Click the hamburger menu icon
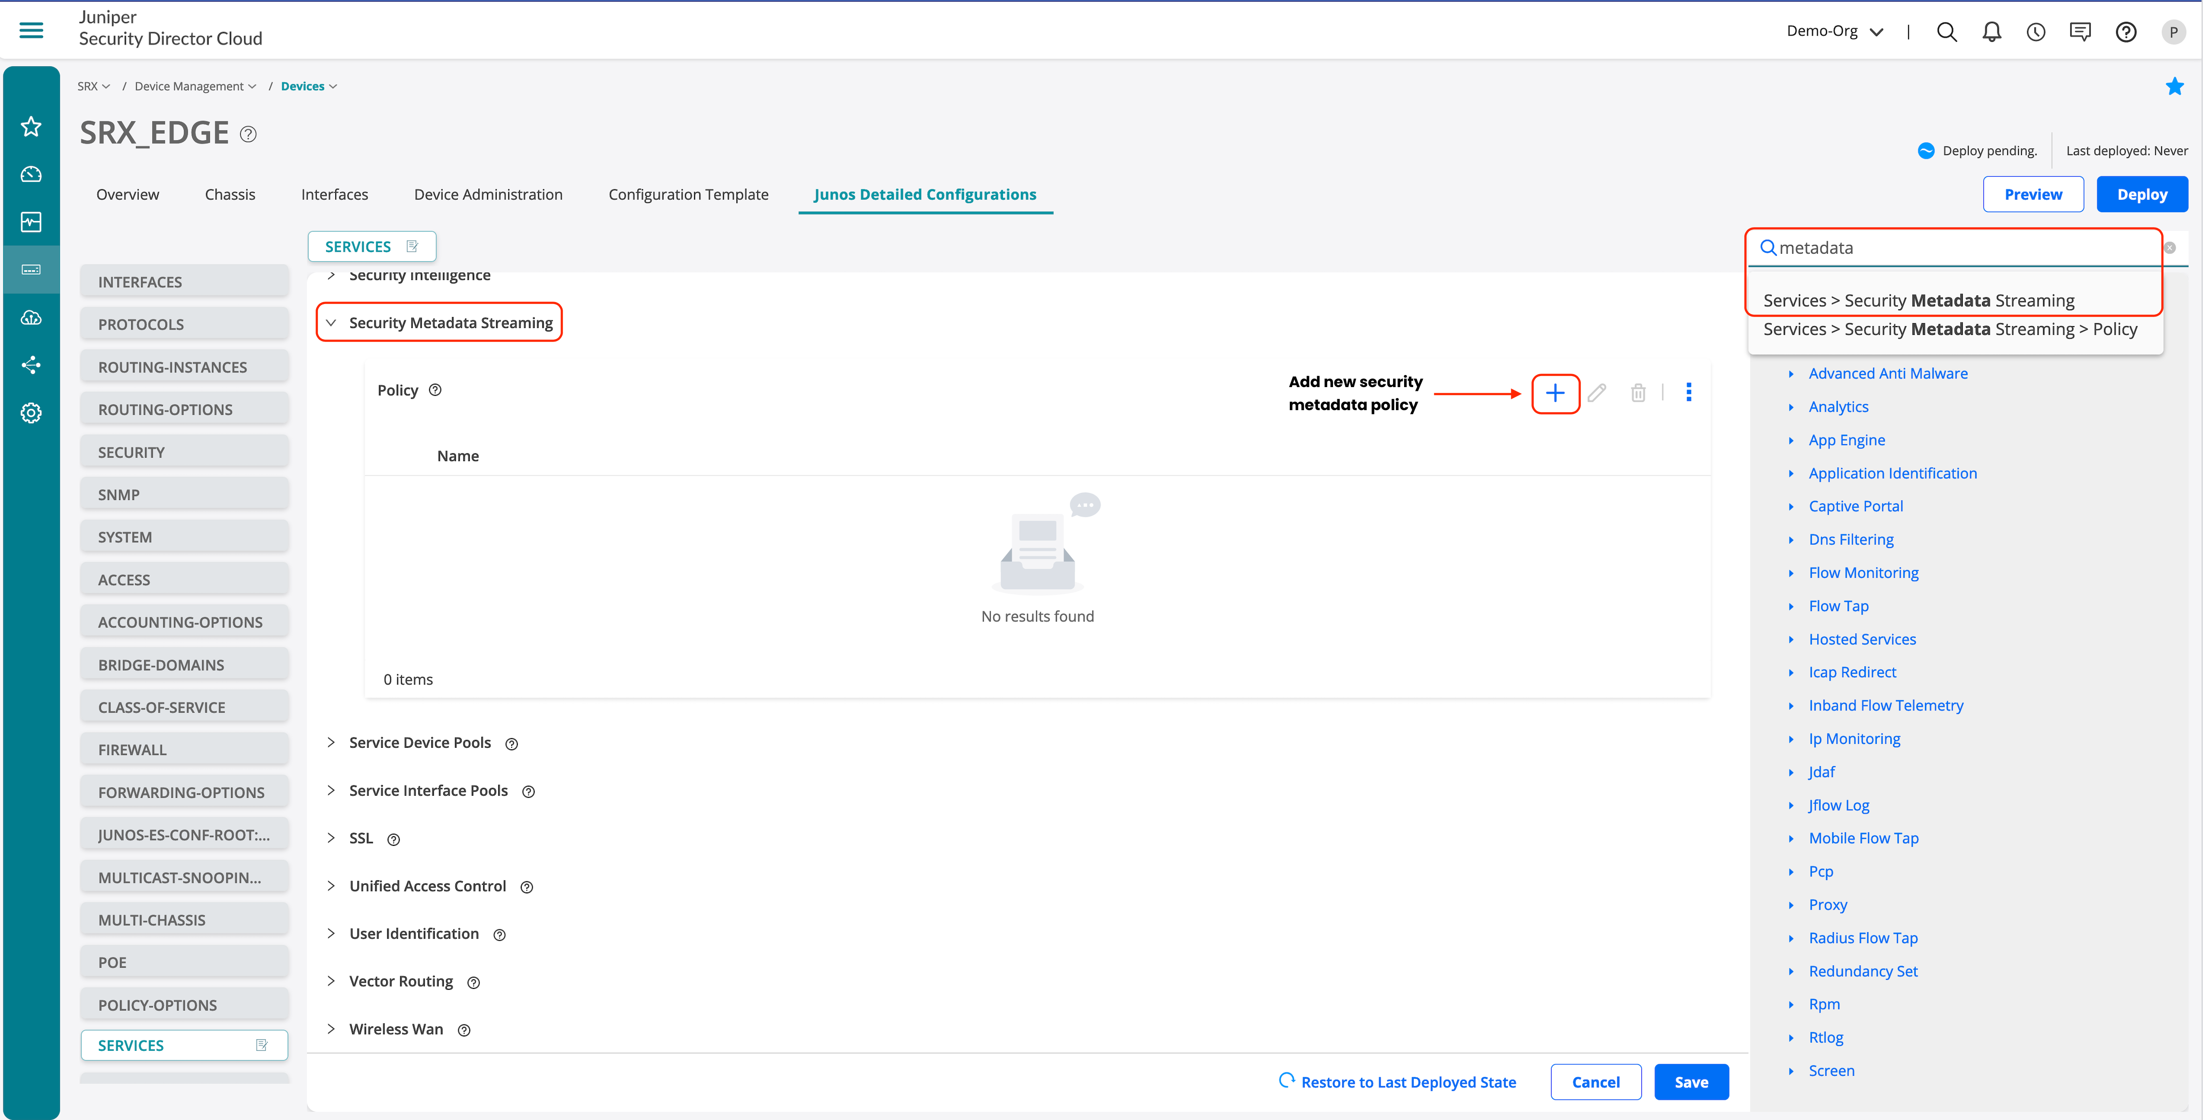The height and width of the screenshot is (1120, 2203). (32, 31)
